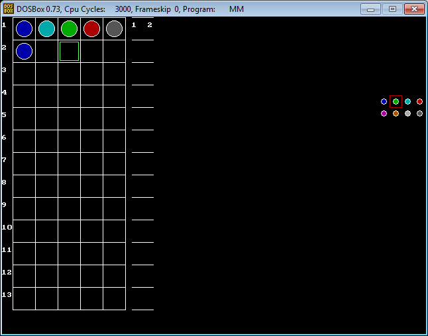Click the blue peg in row 1

[x=25, y=29]
